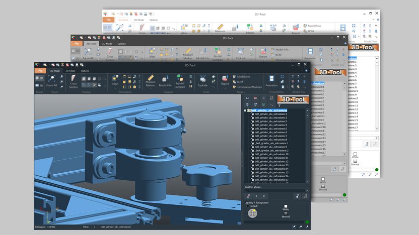Screen dimensions: 419x235
Task: Pick the White background color swatch
Action: [286, 206]
